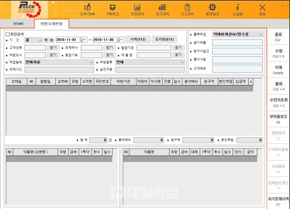Image resolution: width=290 pixels, height=209 pixels.
Task: Select the 처방조제현황 tab
Action: click(x=51, y=24)
